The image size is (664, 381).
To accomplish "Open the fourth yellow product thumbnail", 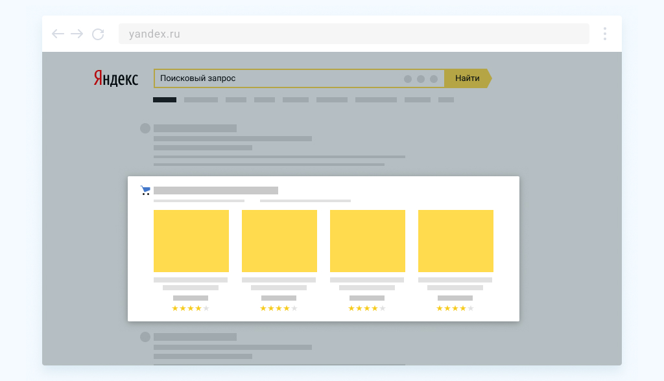I will click(456, 241).
